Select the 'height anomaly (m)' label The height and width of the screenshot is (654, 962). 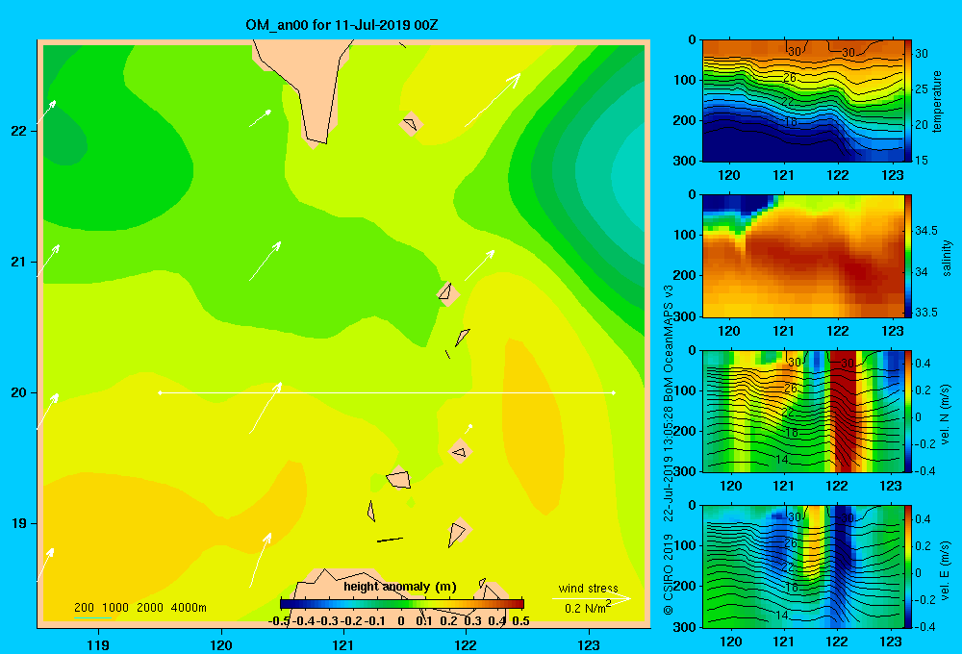pyautogui.click(x=400, y=587)
